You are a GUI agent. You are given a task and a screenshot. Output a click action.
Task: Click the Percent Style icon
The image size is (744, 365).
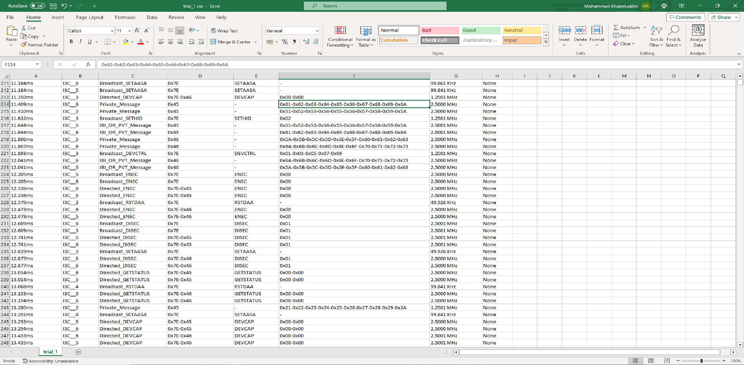[x=285, y=42]
